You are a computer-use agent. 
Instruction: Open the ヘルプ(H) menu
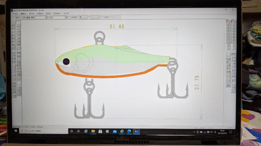(x=66, y=13)
